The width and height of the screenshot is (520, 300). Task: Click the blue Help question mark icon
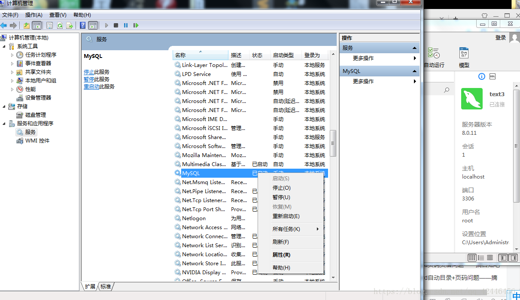click(x=83, y=25)
